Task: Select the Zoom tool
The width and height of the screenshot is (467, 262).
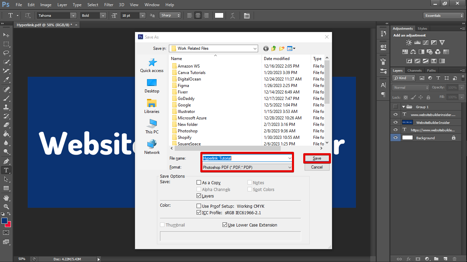Action: click(6, 206)
